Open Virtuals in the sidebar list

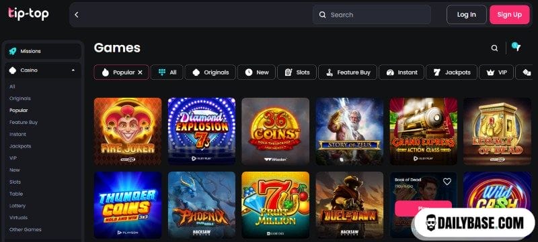[18, 218]
